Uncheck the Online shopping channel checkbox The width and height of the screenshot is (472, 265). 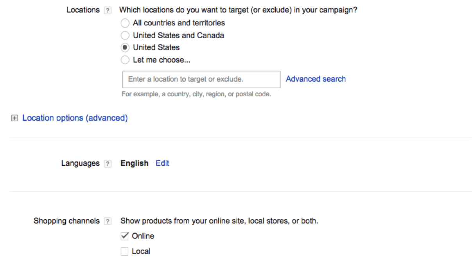coord(125,236)
